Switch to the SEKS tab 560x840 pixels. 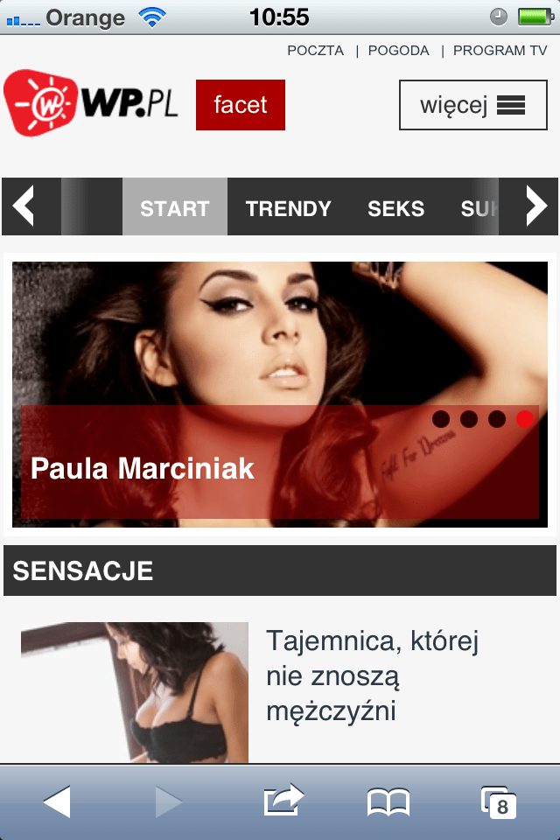[x=396, y=208]
